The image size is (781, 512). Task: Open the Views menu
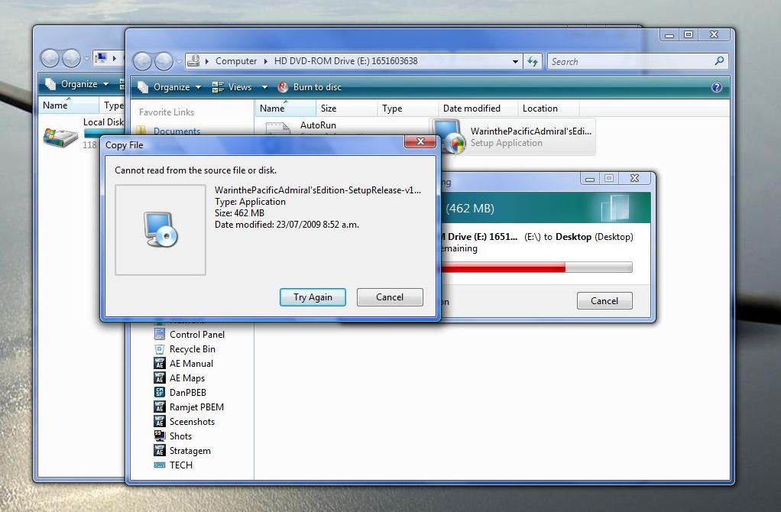232,87
